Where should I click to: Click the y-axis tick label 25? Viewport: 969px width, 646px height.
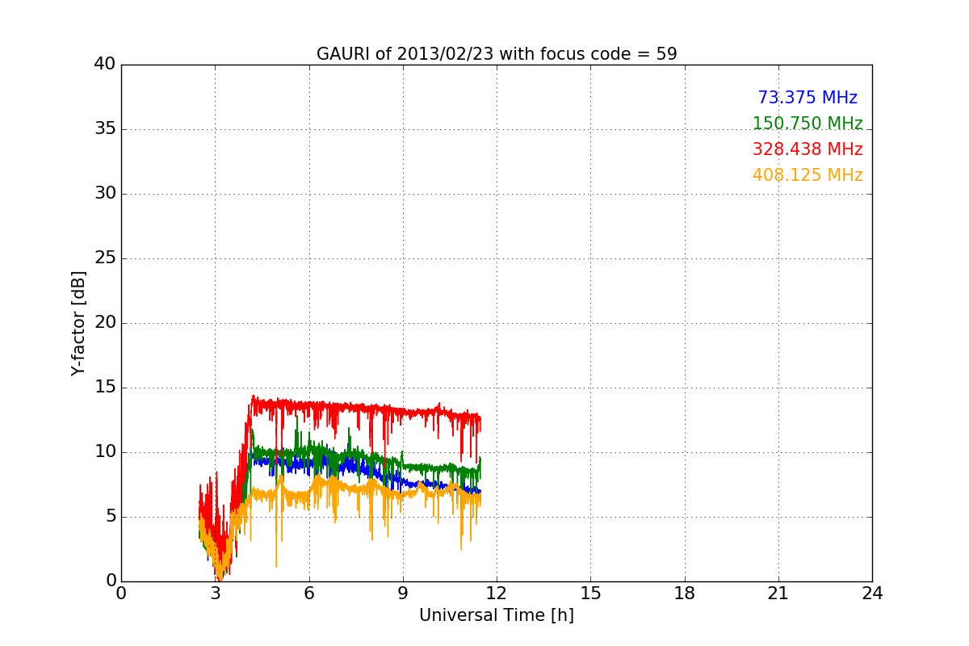tap(105, 258)
